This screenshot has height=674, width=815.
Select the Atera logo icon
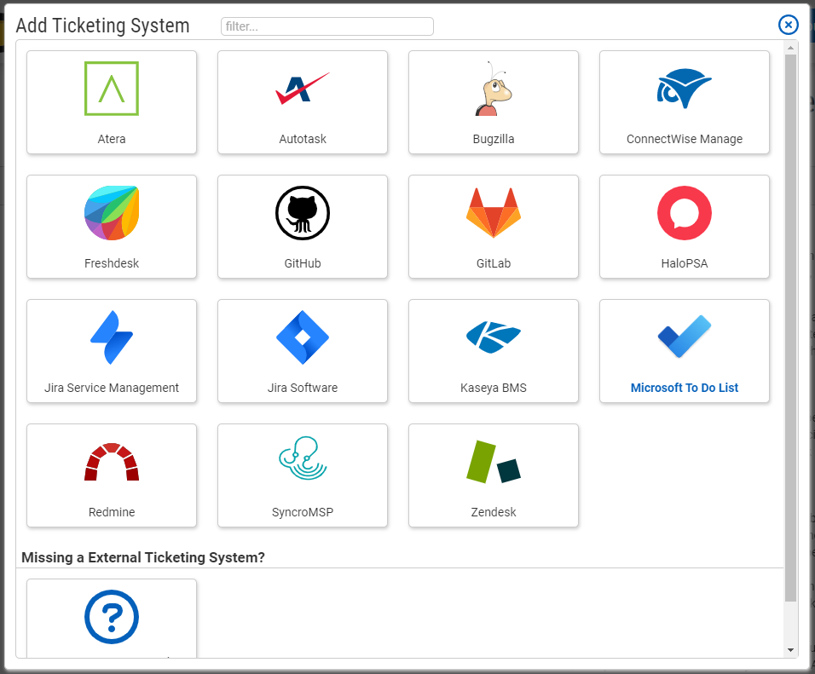pos(112,89)
